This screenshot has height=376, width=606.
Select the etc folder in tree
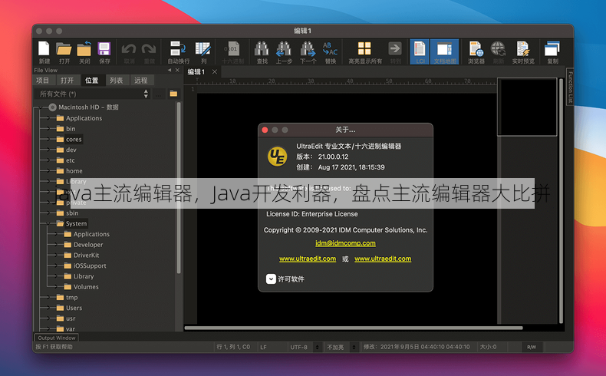(x=70, y=160)
